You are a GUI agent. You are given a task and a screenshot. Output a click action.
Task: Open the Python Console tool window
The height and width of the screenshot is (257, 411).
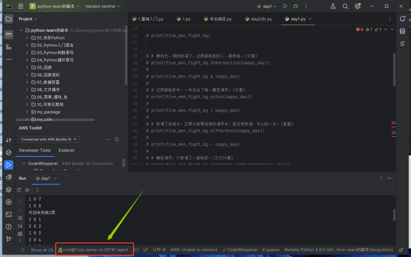tap(9, 153)
